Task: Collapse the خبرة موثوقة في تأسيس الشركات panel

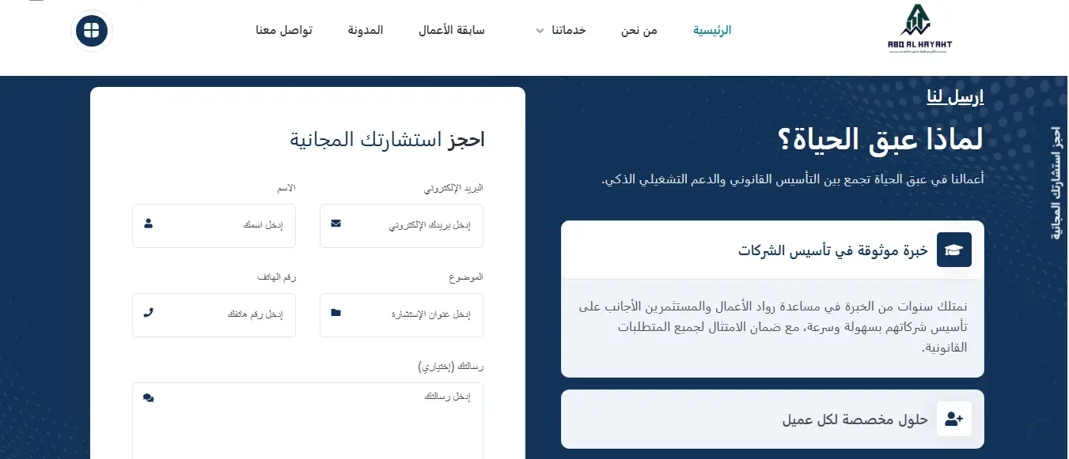Action: [833, 250]
